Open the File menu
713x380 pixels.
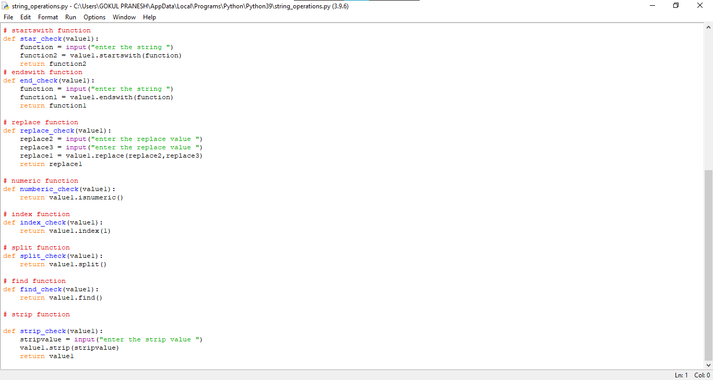tap(8, 17)
